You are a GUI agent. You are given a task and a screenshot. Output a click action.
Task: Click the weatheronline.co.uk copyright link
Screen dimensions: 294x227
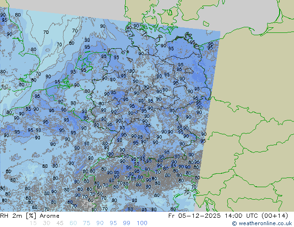(x=262, y=223)
